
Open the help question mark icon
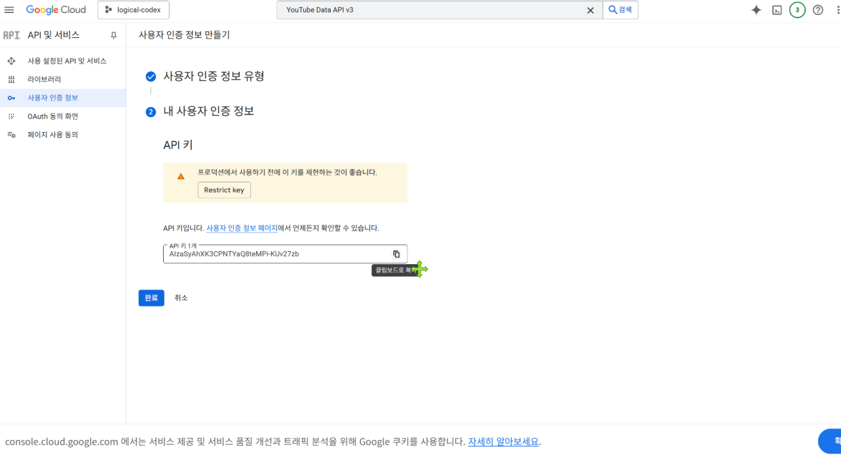(817, 10)
